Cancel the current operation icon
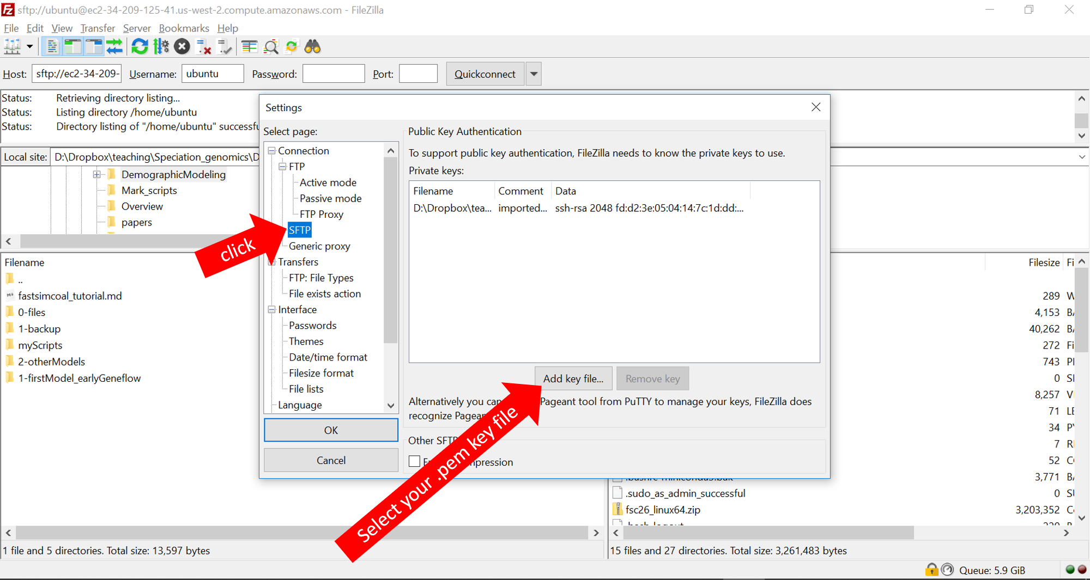The width and height of the screenshot is (1090, 580). click(x=182, y=47)
